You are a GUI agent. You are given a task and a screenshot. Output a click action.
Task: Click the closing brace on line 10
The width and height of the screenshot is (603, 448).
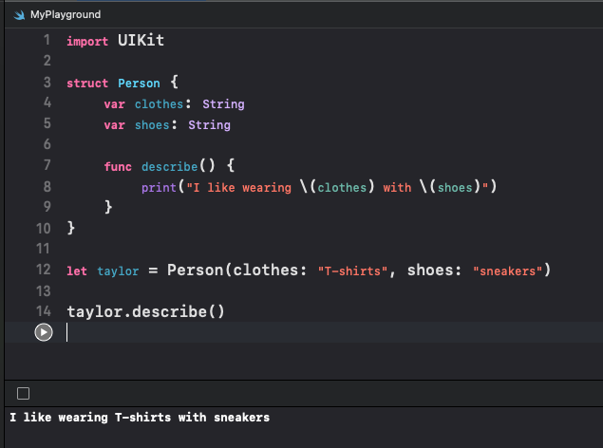71,228
